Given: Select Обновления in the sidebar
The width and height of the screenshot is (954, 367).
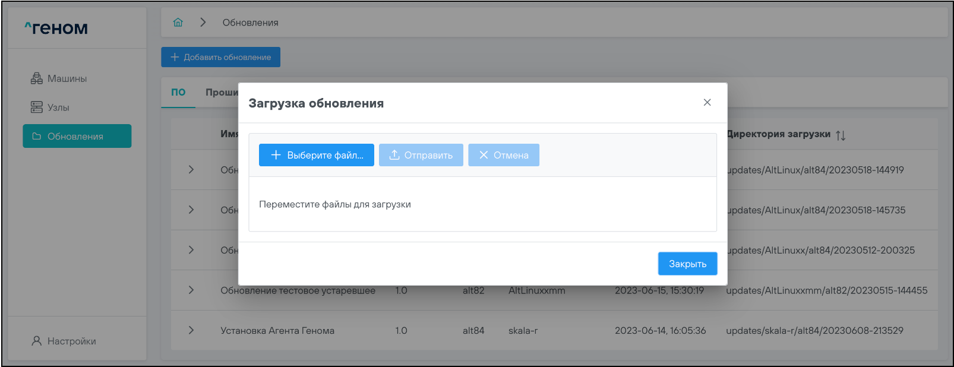Looking at the screenshot, I should [77, 136].
